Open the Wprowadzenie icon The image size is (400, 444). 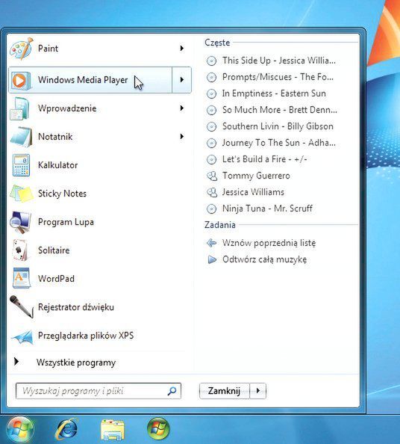pos(20,108)
